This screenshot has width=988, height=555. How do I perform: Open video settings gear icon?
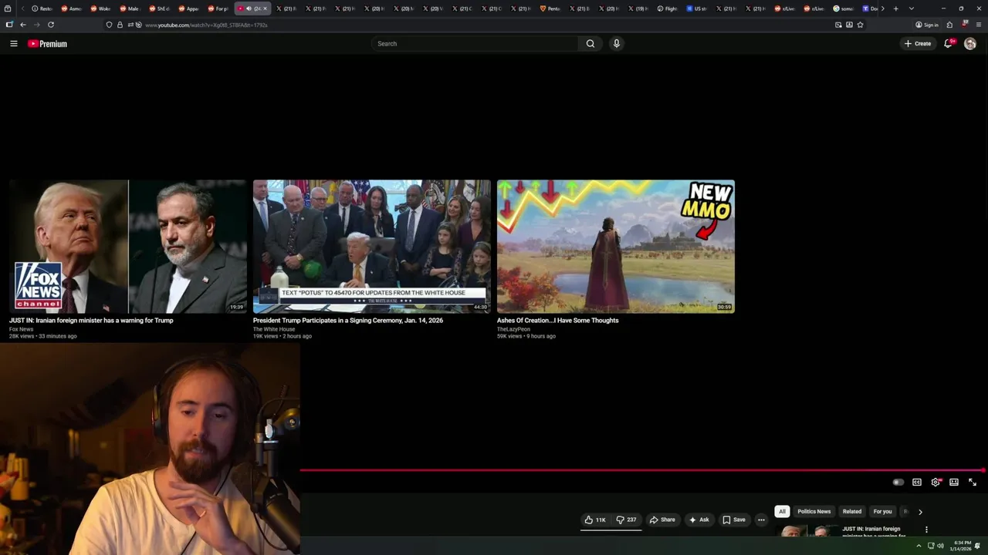pos(936,483)
